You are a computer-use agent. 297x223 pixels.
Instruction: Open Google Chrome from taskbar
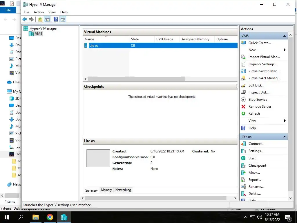(x=50, y=217)
